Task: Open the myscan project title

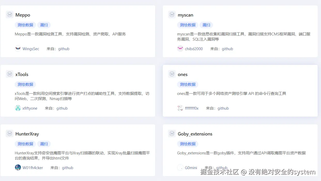Action: tap(185, 15)
